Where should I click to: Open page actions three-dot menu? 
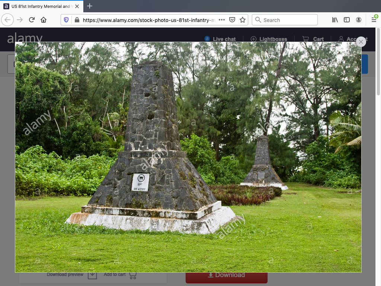coord(222,20)
